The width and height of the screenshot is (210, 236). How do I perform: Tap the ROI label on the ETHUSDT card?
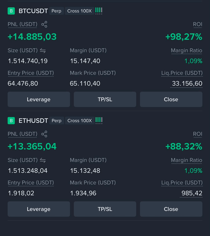(198, 134)
